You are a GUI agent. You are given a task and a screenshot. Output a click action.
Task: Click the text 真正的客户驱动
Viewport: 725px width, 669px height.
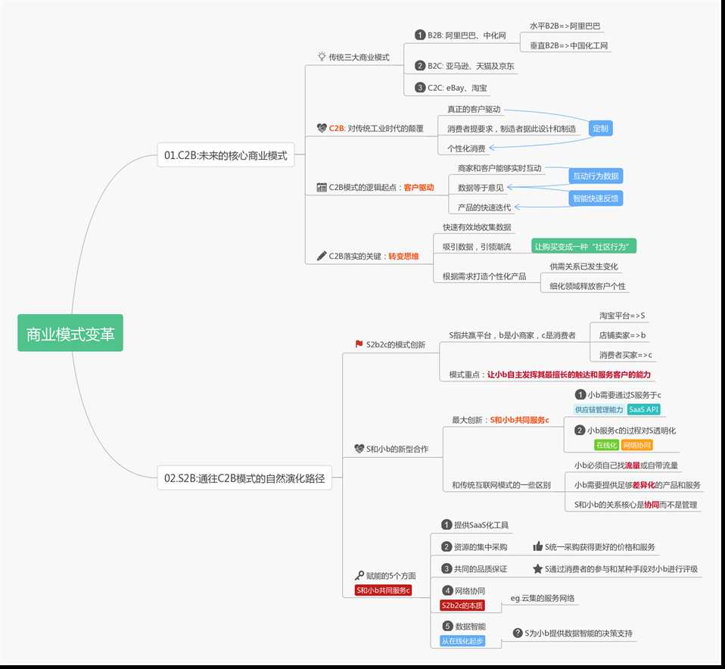(x=474, y=109)
